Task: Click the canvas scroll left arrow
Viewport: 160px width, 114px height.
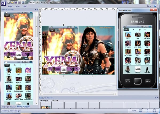Action: pos(41,94)
